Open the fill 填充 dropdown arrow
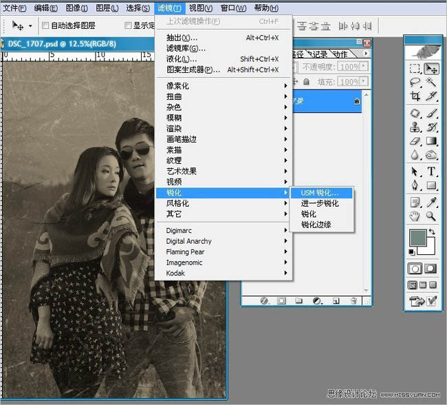This screenshot has height=405, width=447. 364,82
